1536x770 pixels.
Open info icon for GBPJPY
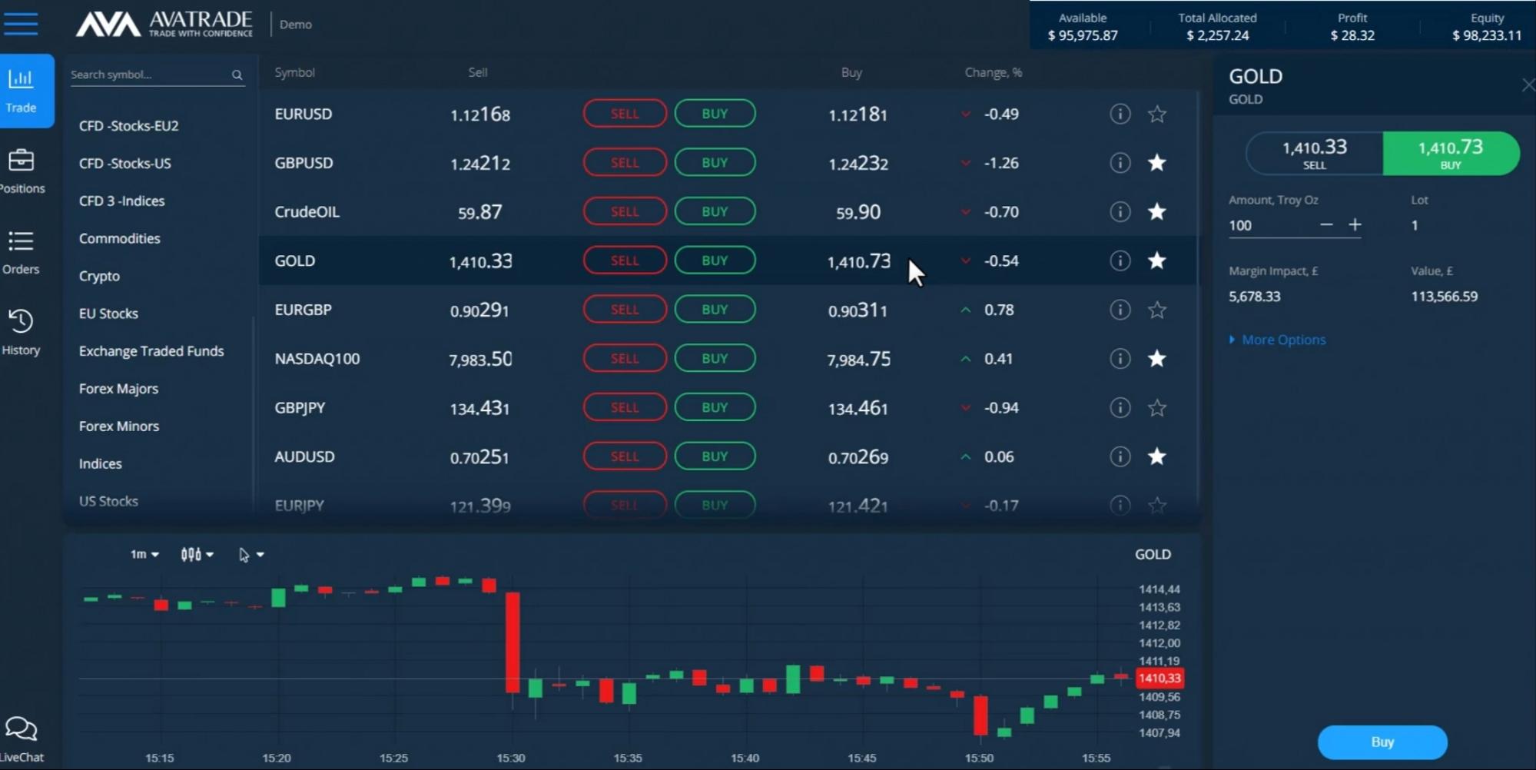pyautogui.click(x=1120, y=407)
